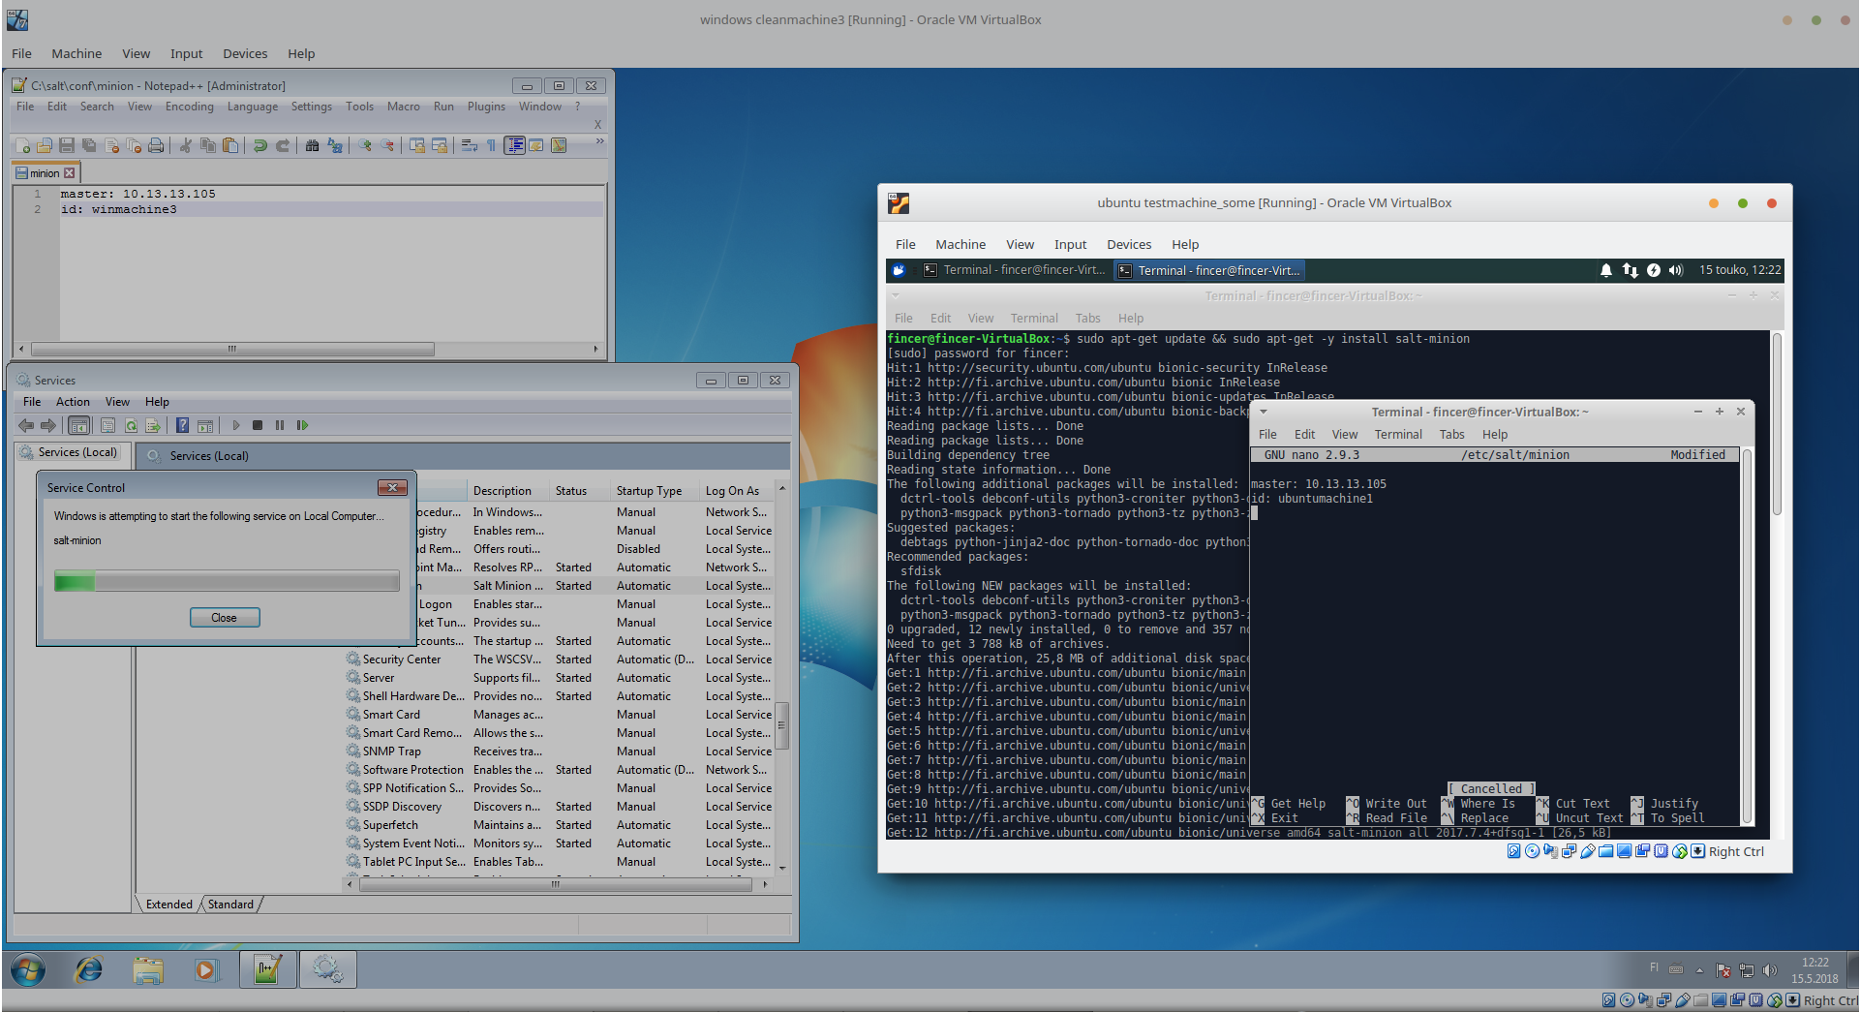Sort by Status column header
This screenshot has height=1012, width=1860.
point(579,491)
